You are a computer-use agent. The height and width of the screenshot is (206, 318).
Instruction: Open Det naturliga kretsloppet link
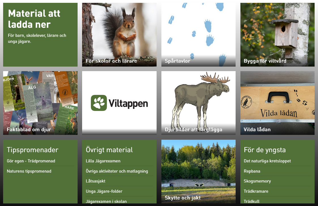pos(267,161)
